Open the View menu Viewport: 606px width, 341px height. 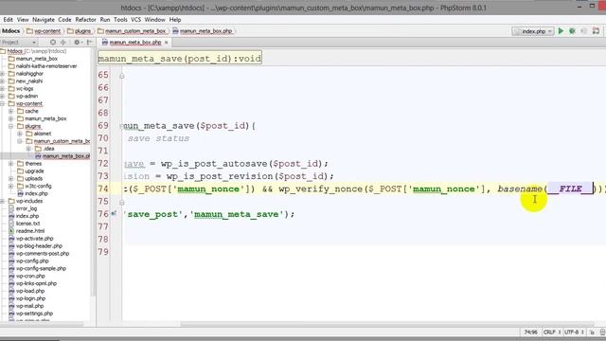(x=23, y=19)
